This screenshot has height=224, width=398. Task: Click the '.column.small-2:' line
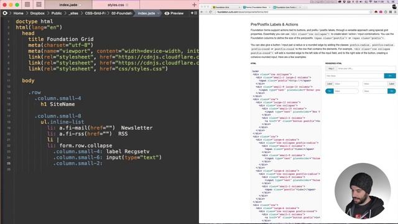click(x=78, y=163)
